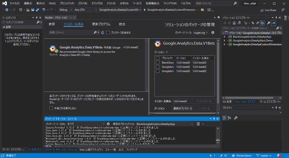Click Property Pages wrench in Properties panel
Image resolution: width=289 pixels, height=158 pixels.
point(236,118)
